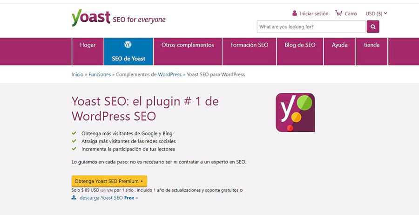Open the Funciones breadcrumb link

pyautogui.click(x=100, y=74)
